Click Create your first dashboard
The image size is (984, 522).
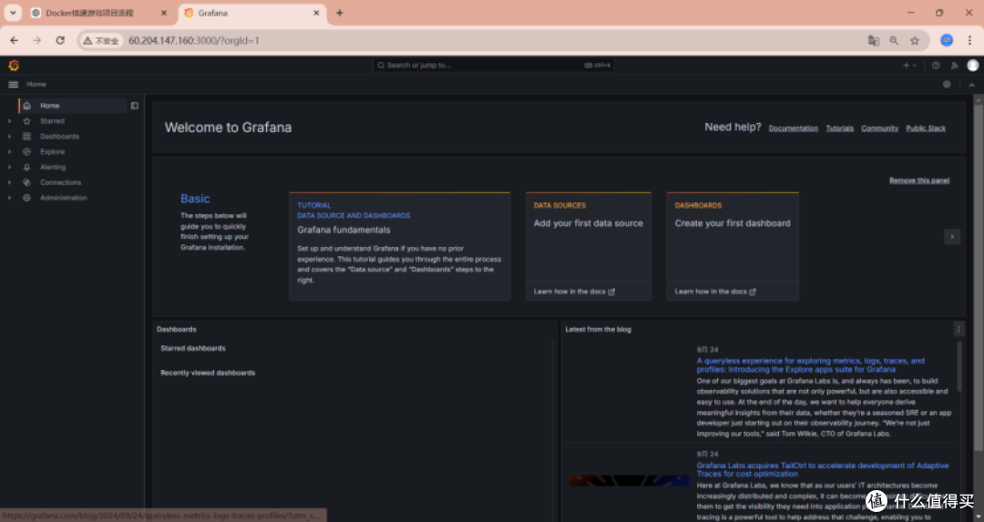pyautogui.click(x=733, y=223)
